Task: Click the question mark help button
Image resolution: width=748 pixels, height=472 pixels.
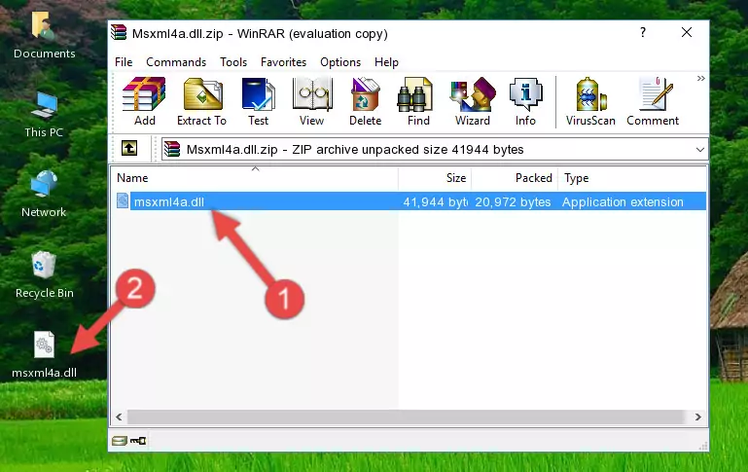Action: coord(643,32)
